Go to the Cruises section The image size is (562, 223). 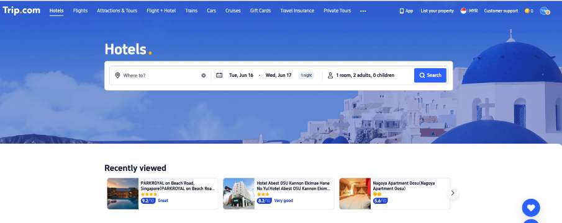point(233,11)
